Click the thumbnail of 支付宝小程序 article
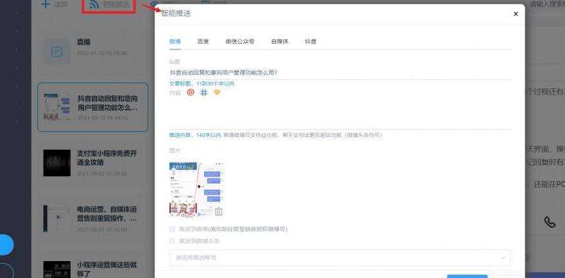Viewport: 565px width, 278px height. (x=57, y=163)
